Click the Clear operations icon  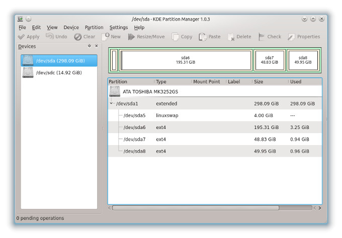coord(77,37)
